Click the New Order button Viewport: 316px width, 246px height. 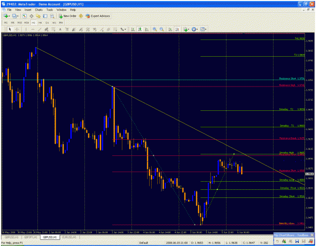[68, 16]
